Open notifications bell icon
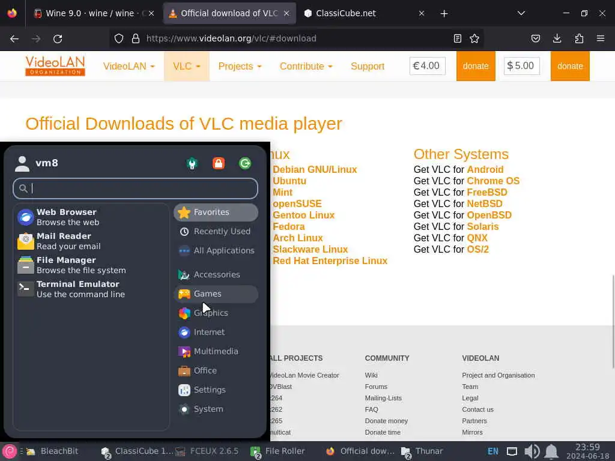Image resolution: width=615 pixels, height=461 pixels. 551,451
